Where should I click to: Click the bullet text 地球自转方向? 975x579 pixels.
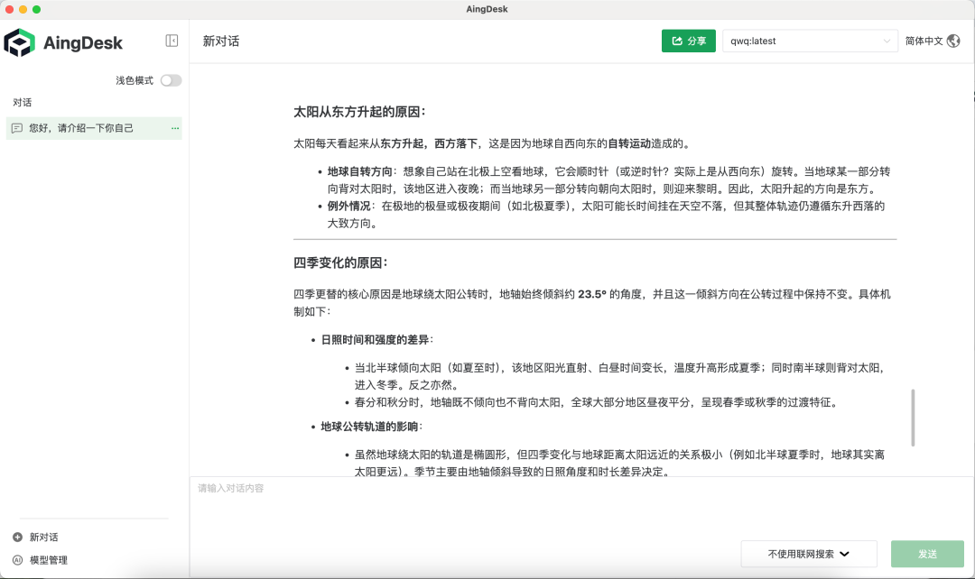[360, 171]
